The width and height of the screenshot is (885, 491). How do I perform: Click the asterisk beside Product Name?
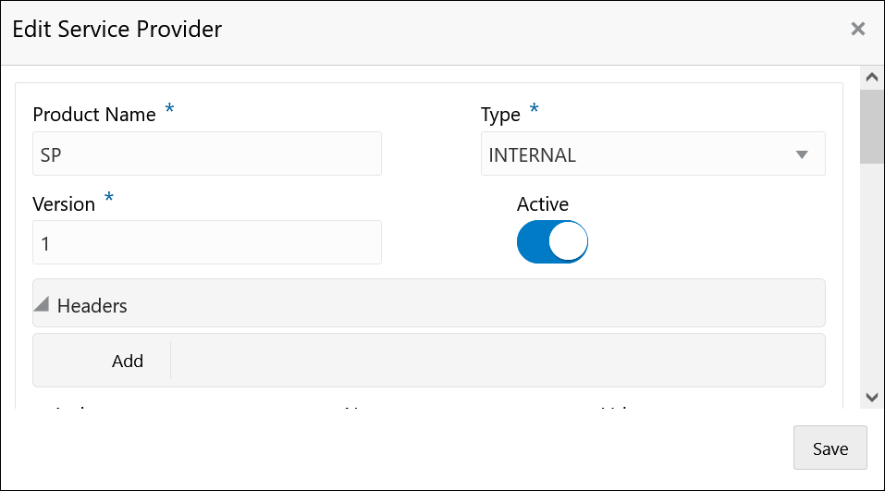click(169, 108)
